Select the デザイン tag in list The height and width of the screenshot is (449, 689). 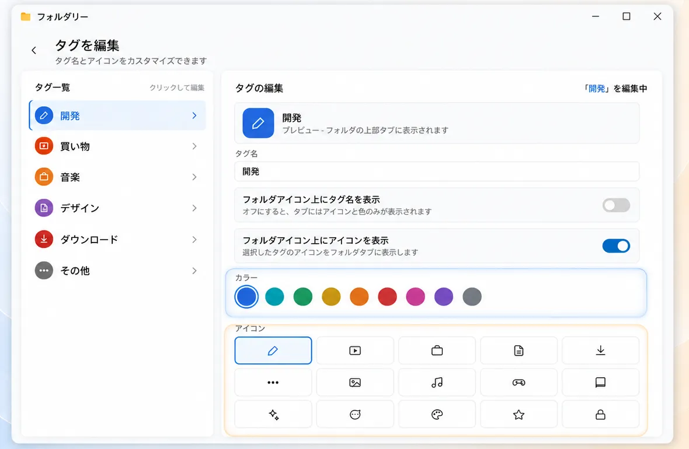[x=117, y=208]
